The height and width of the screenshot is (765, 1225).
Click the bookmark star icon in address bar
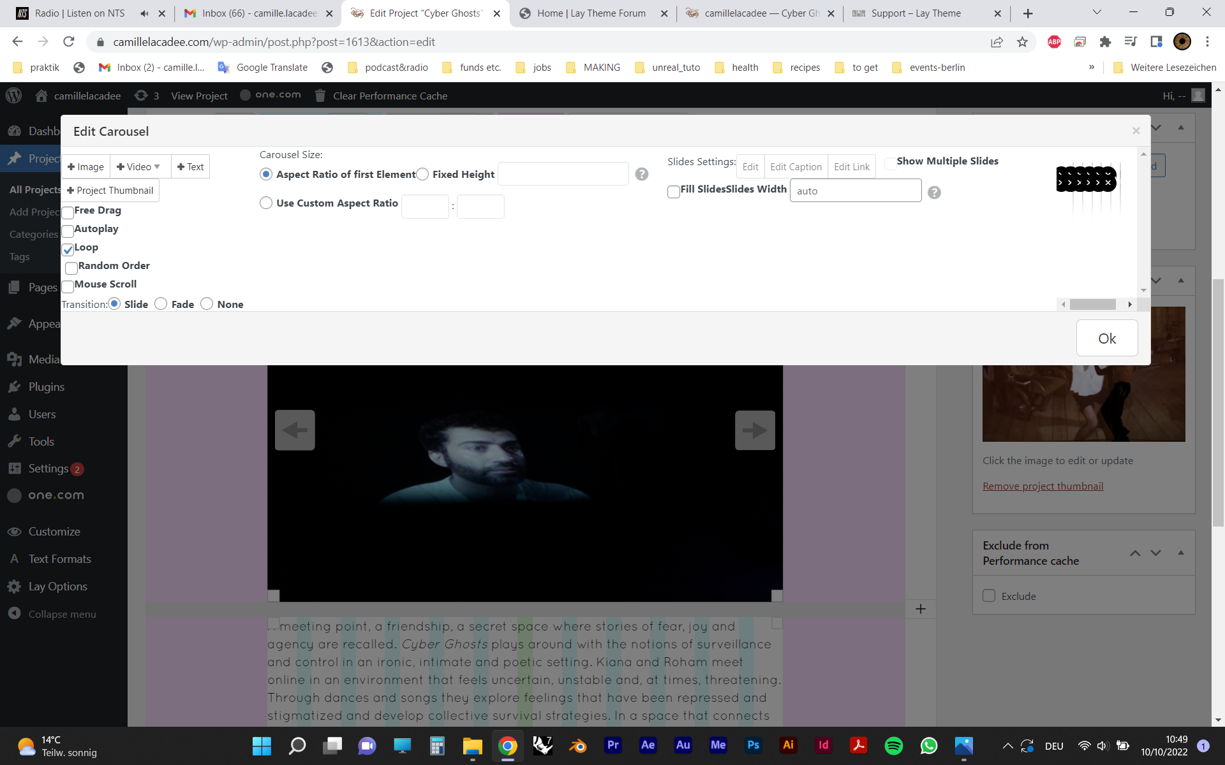[1023, 42]
